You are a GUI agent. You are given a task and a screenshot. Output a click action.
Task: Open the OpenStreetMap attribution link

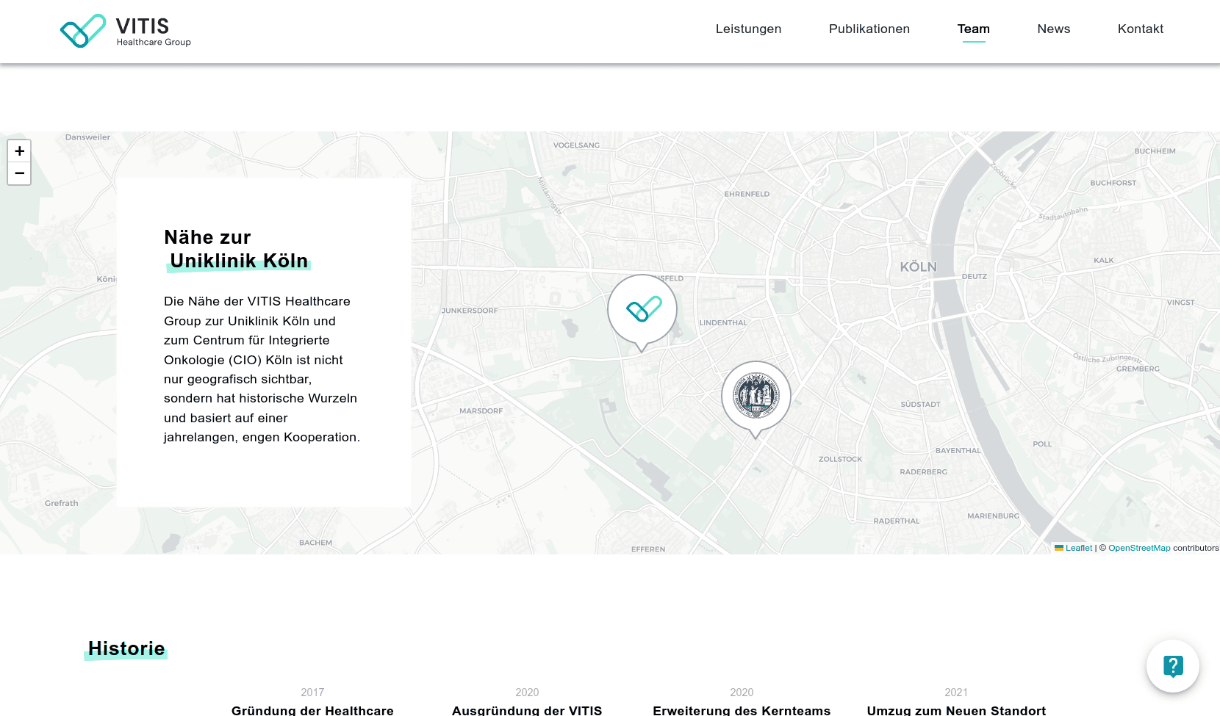click(1139, 548)
